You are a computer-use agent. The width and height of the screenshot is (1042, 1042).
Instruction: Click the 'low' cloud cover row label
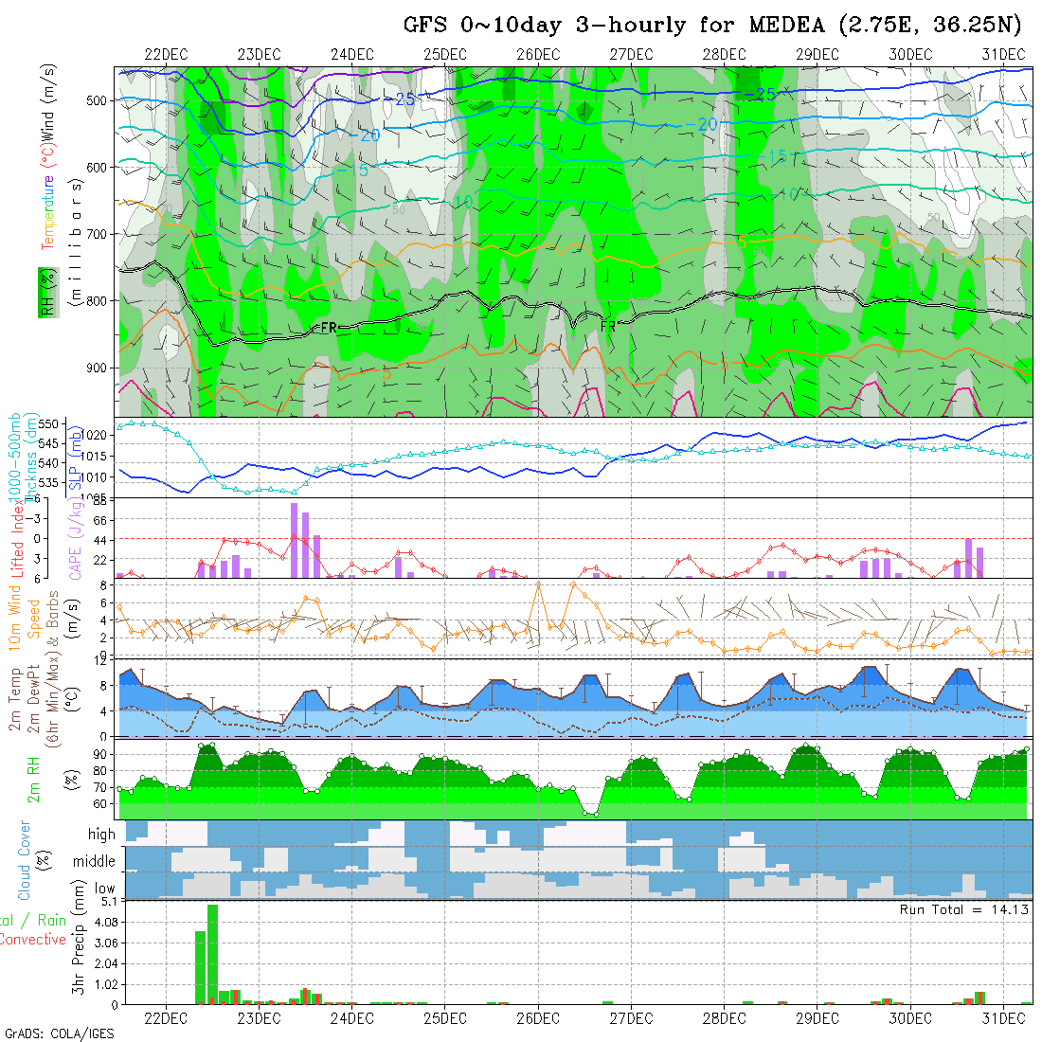[104, 889]
